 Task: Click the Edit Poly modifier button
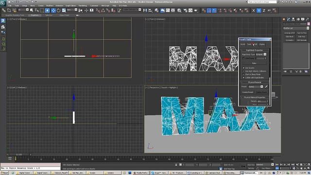pyautogui.click(x=302, y=36)
